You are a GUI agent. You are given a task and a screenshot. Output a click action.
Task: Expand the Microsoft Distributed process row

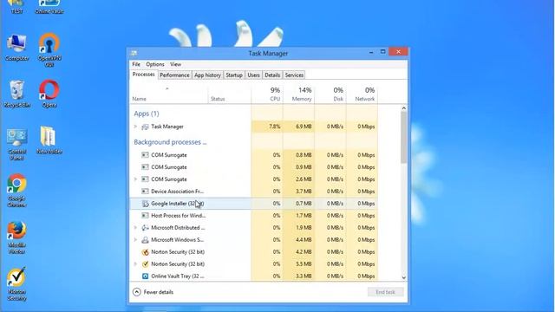click(135, 228)
